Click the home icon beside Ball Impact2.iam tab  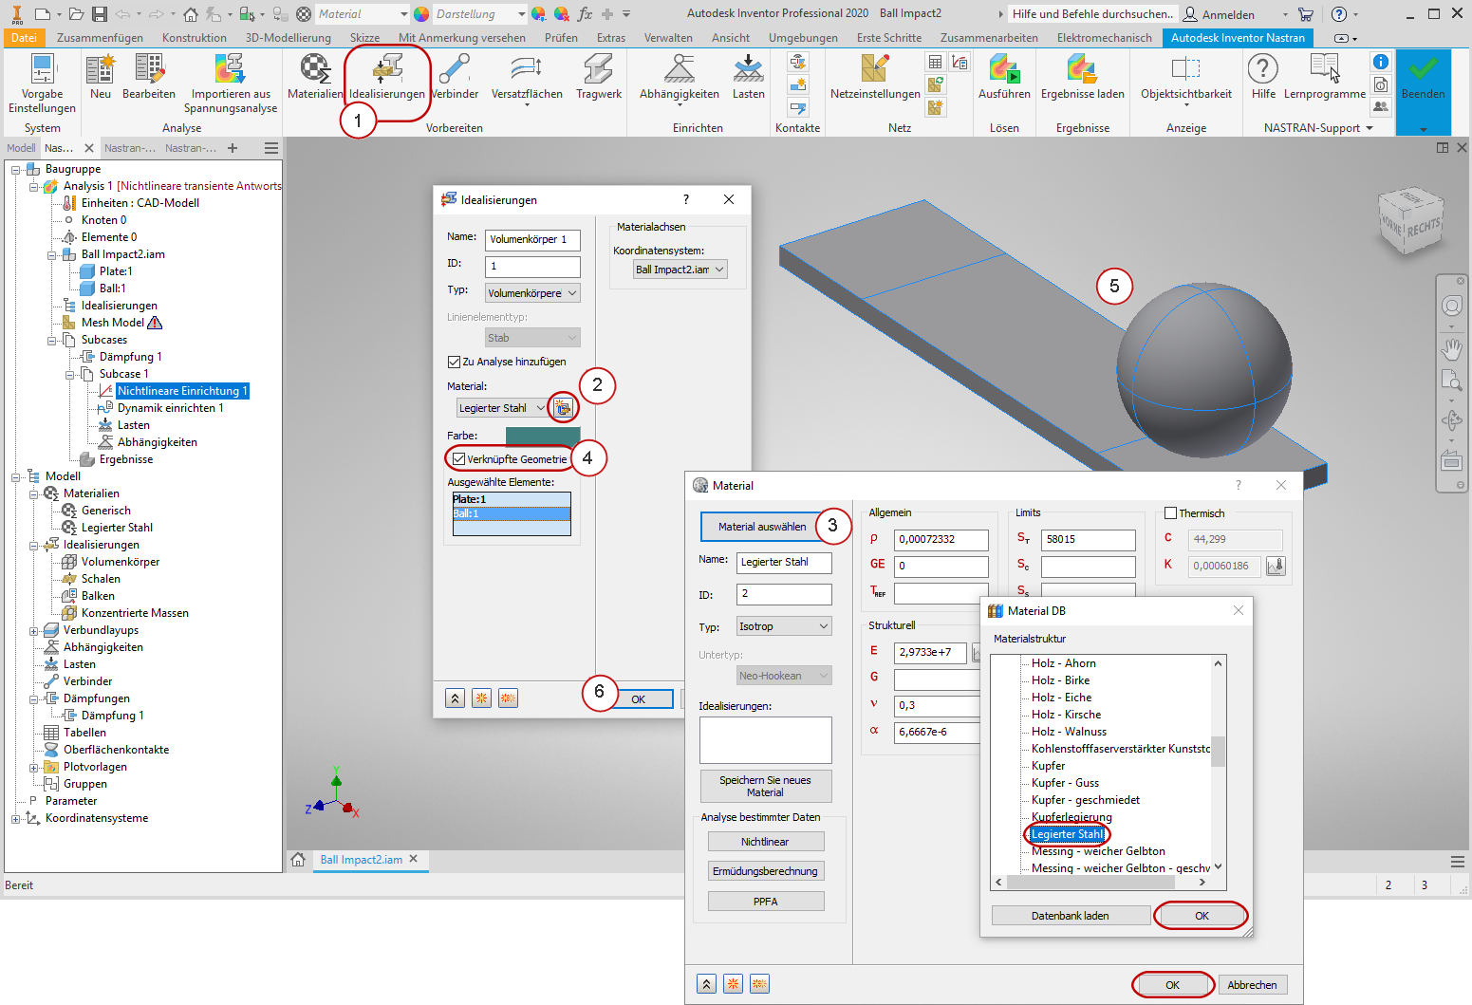[298, 860]
